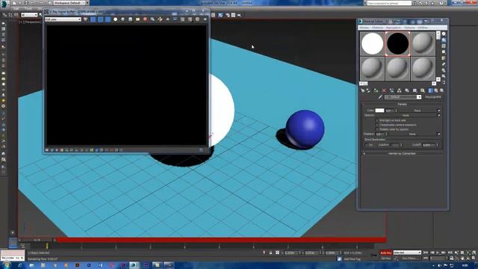Pick material from object with eyedropper

(380, 97)
